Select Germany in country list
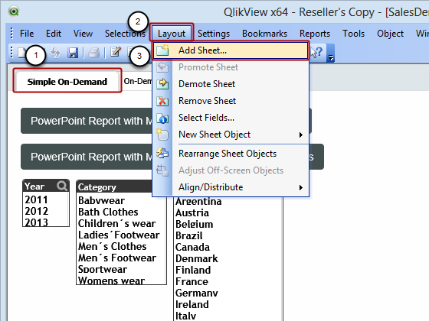 (x=228, y=293)
